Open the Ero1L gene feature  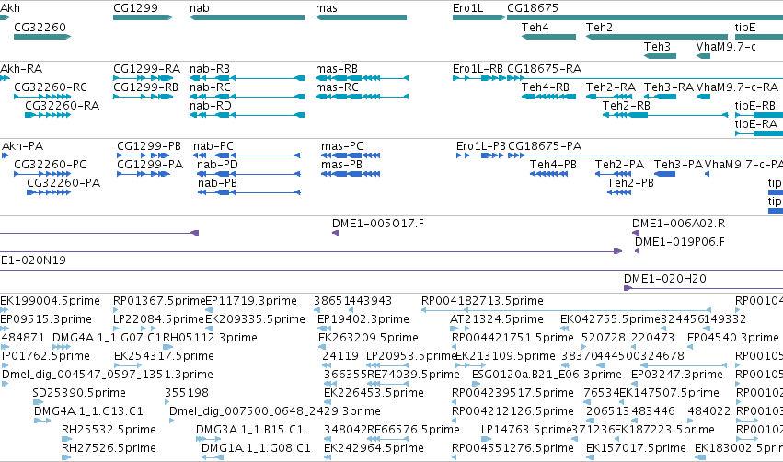[478, 17]
